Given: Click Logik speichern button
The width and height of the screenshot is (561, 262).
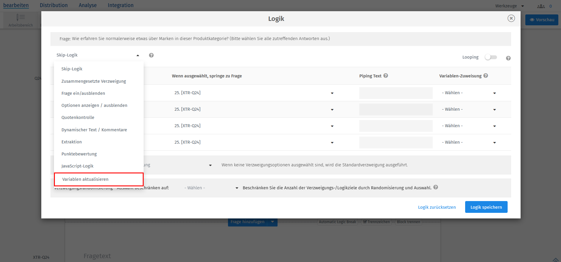Looking at the screenshot, I should pos(486,207).
